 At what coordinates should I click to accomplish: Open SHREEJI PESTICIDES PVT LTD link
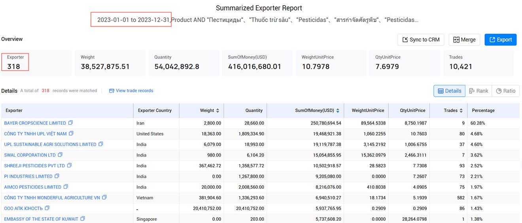pos(34,166)
